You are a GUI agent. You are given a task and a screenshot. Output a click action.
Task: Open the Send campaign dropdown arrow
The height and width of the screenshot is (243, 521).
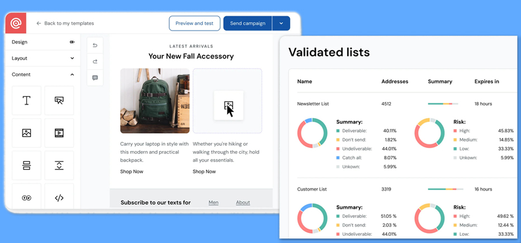[281, 23]
